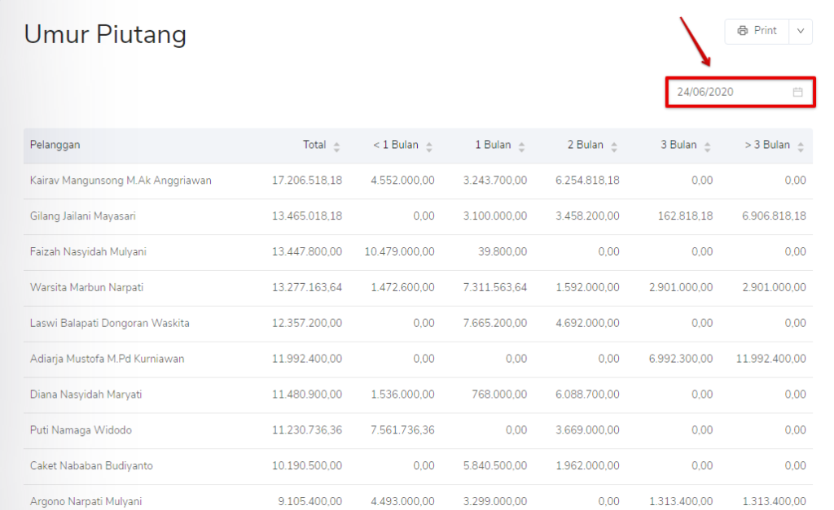
Task: Click the 4.692.000,00 cell
Action: 588,323
